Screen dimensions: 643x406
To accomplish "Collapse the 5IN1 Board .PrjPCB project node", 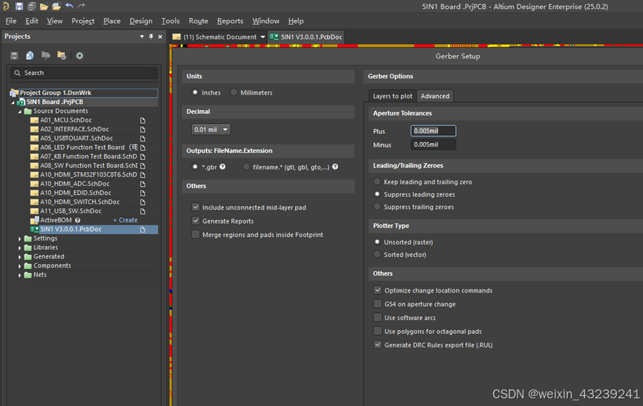I will 13,103.
